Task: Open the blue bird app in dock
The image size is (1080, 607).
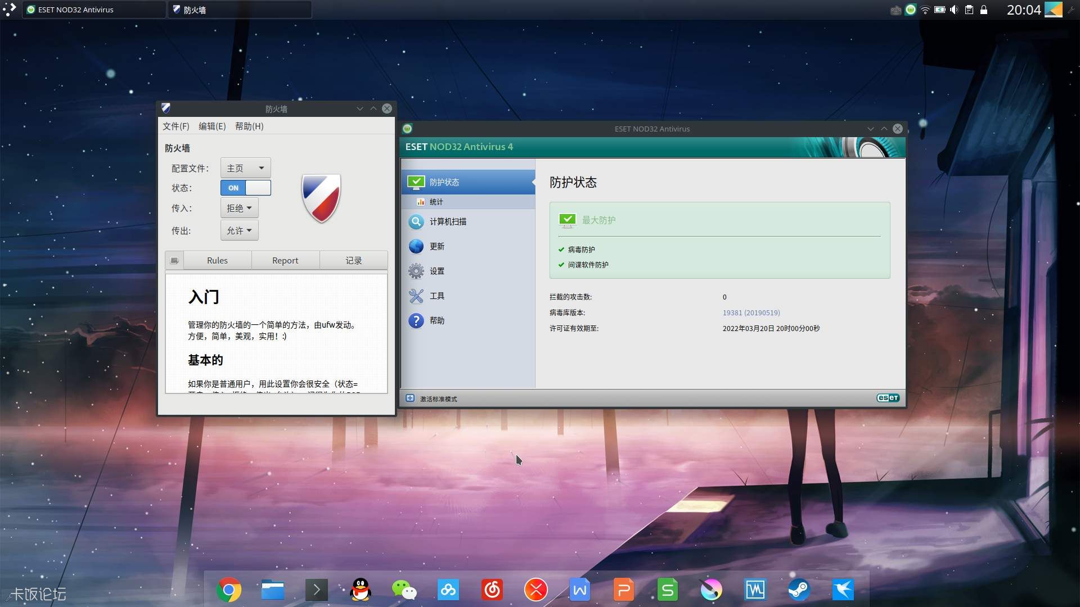Action: pyautogui.click(x=843, y=590)
